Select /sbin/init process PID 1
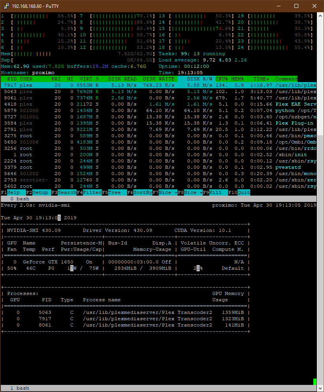 coord(159,155)
